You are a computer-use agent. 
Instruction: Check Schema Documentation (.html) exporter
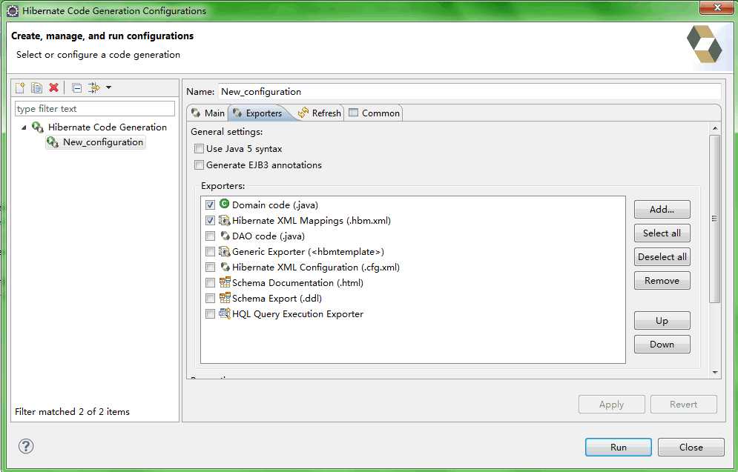coord(210,282)
